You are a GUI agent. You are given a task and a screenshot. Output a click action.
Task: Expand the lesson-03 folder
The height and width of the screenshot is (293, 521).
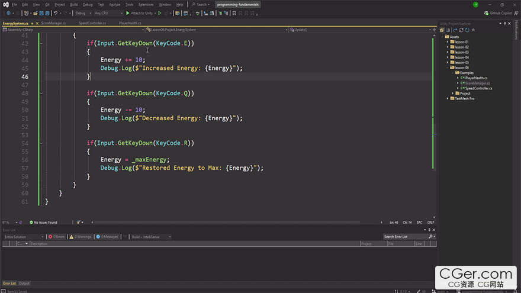click(x=448, y=52)
